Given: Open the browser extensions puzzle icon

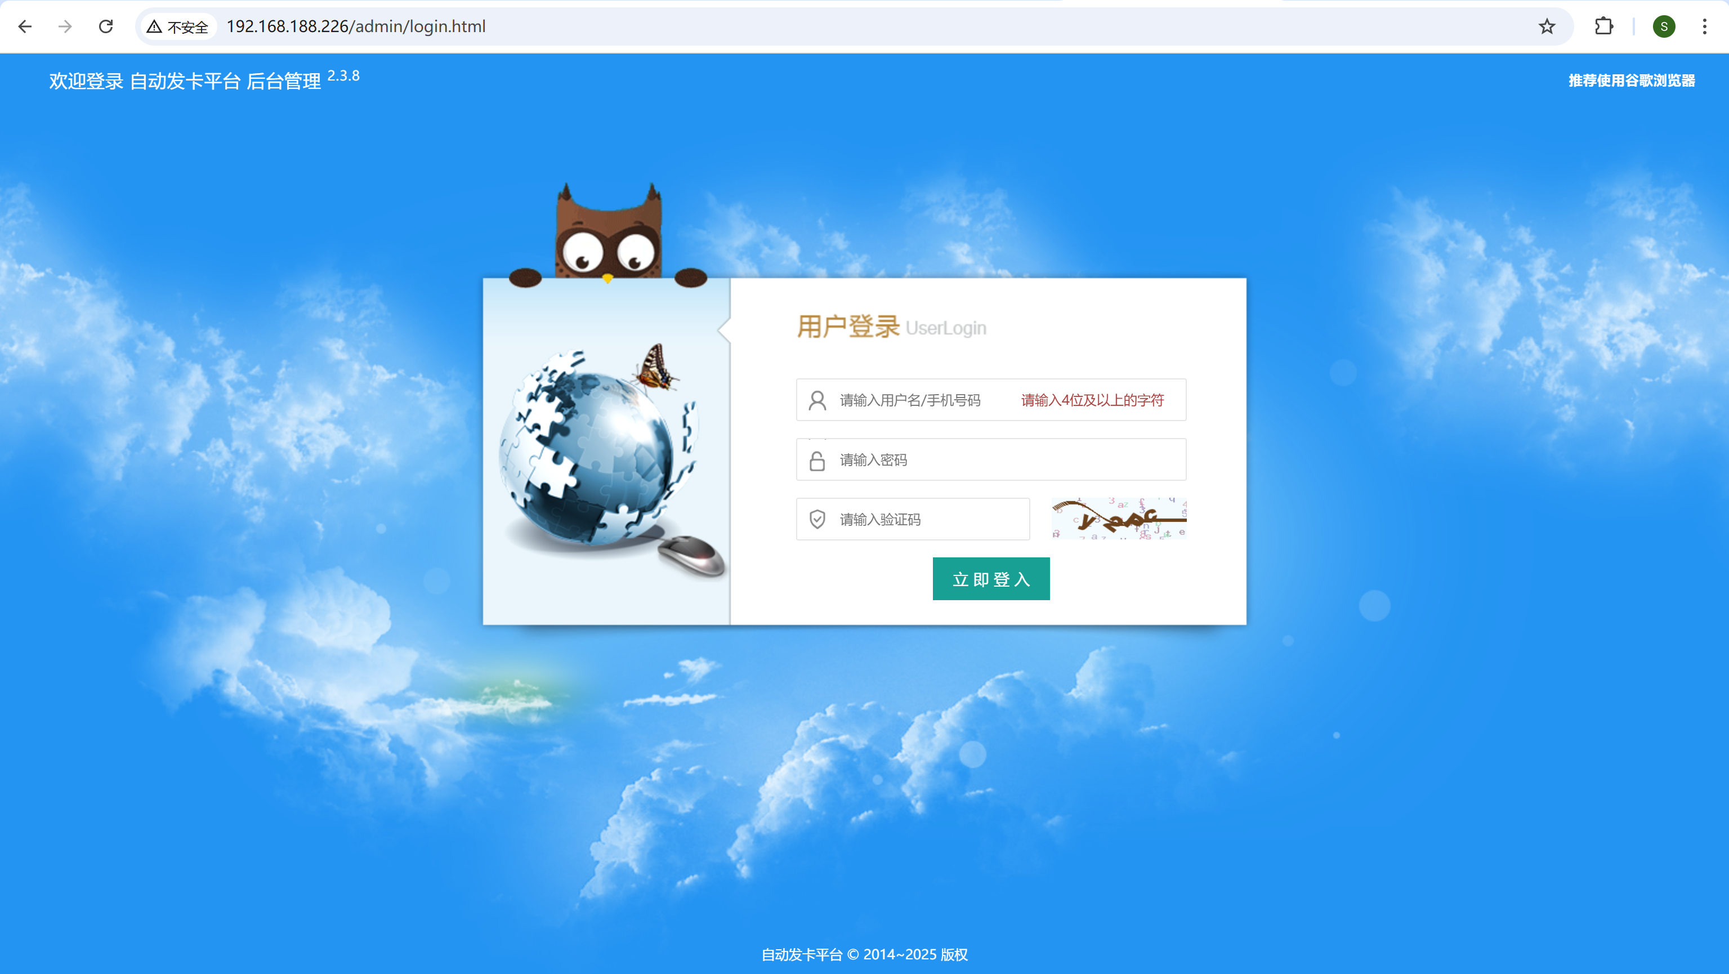Looking at the screenshot, I should (x=1603, y=26).
